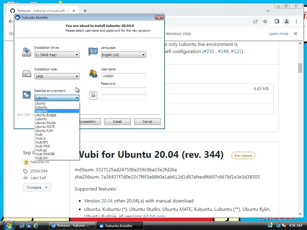
Task: Open issue #149 link
Action: click(x=223, y=52)
